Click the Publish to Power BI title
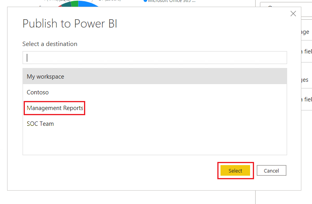This screenshot has width=312, height=204. [70, 24]
